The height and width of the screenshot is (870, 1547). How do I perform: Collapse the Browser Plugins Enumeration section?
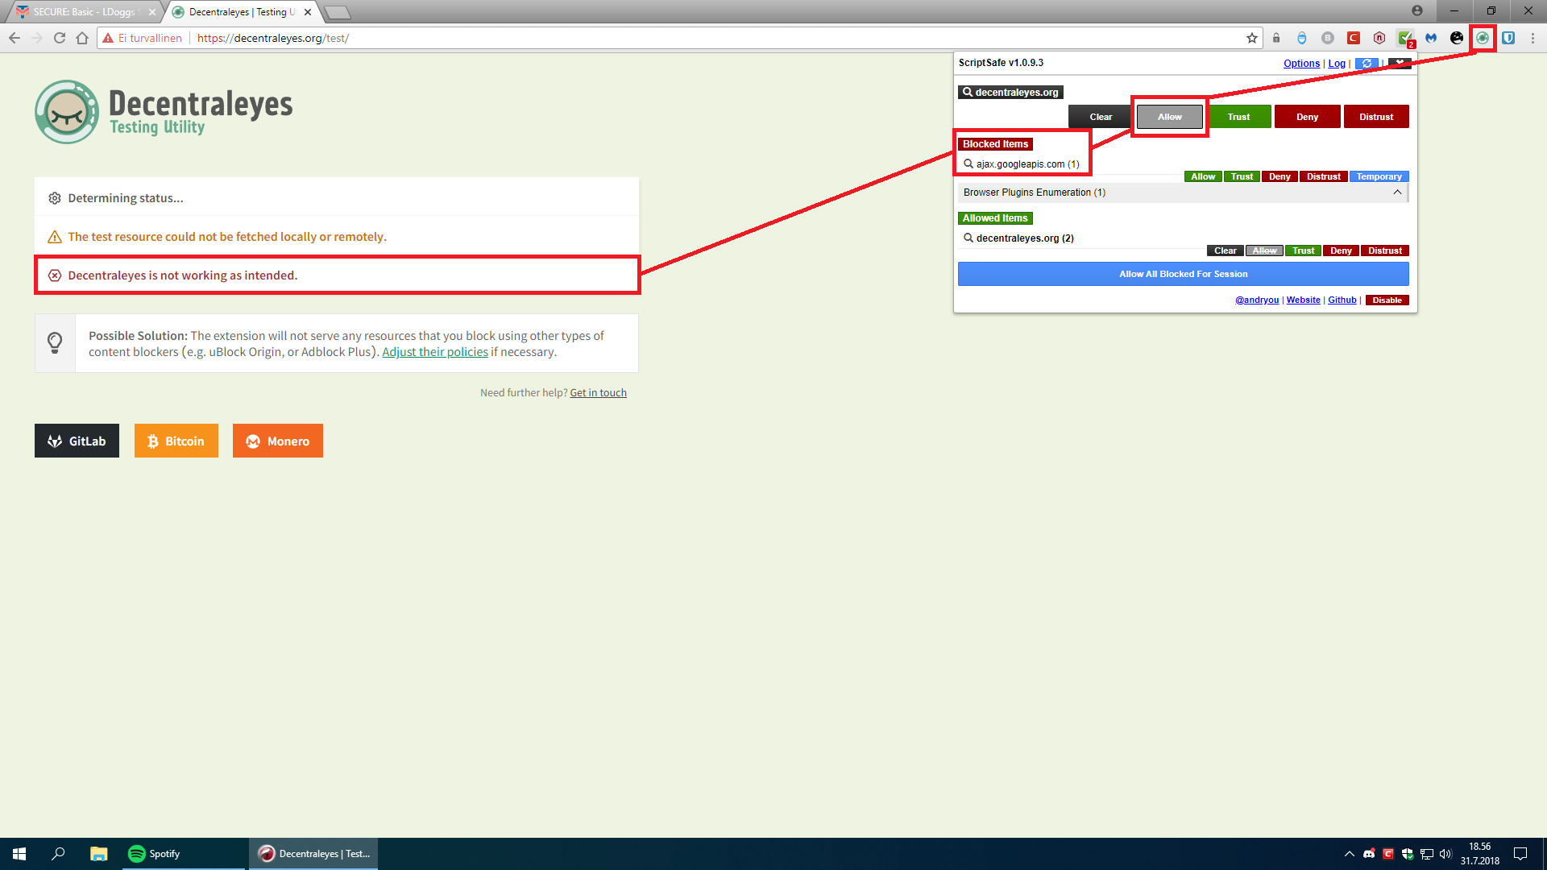(1397, 193)
